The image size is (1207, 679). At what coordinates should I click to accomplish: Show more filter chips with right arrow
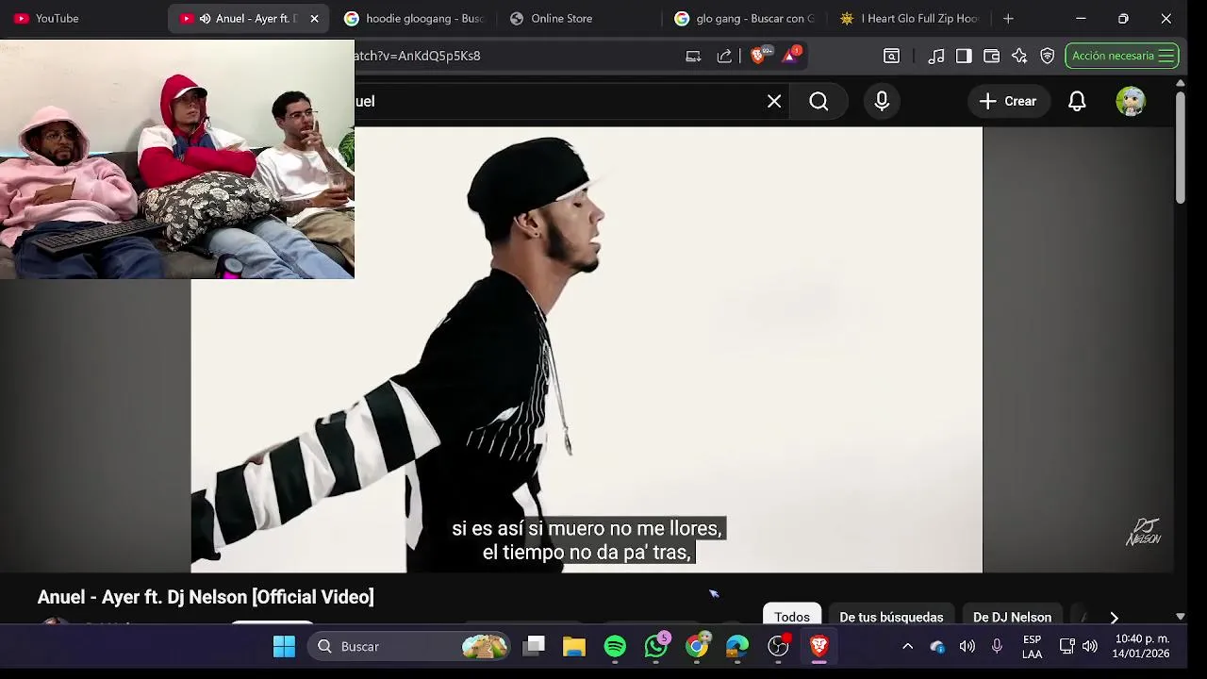(x=1114, y=617)
